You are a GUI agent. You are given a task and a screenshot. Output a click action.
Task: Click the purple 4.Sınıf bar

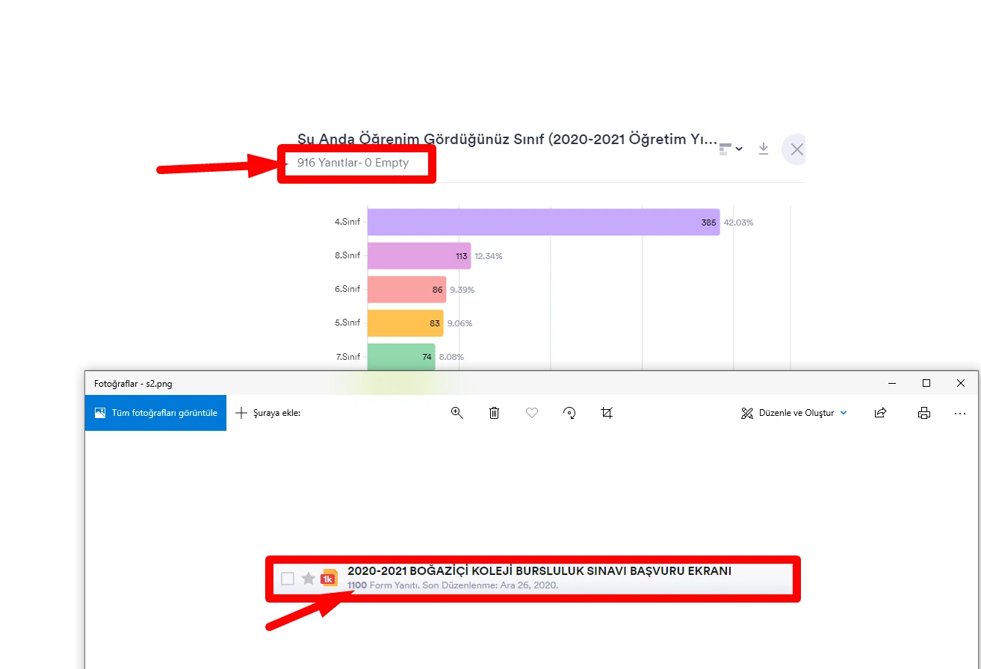pyautogui.click(x=543, y=223)
